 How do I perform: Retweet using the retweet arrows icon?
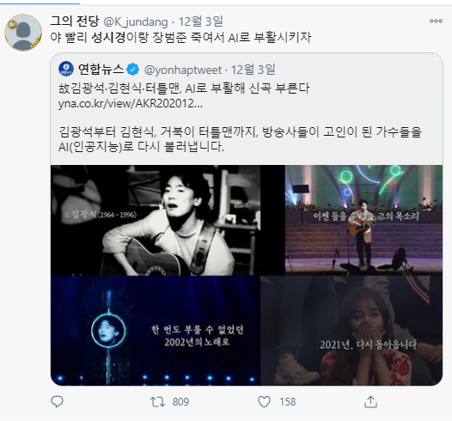click(x=157, y=402)
